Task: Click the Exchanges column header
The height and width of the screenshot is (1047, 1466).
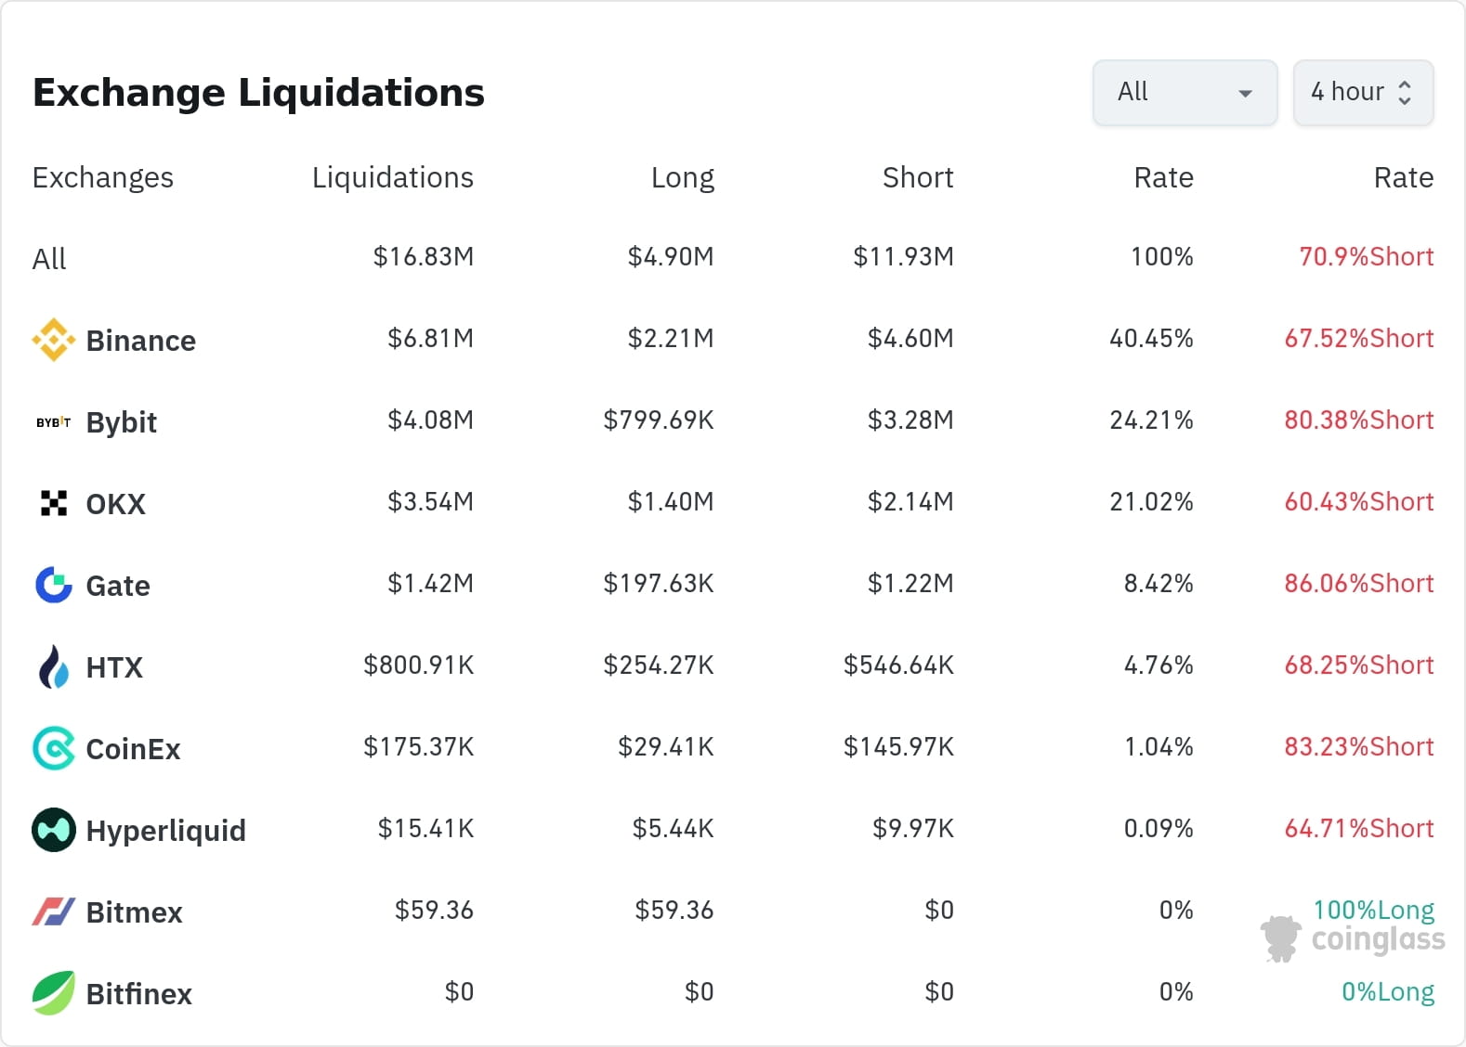Action: point(103,177)
